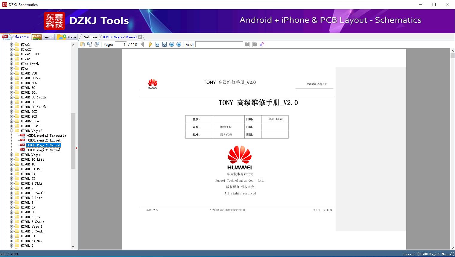Click the fit width icon
Image resolution: width=455 pixels, height=257 pixels.
click(157, 44)
